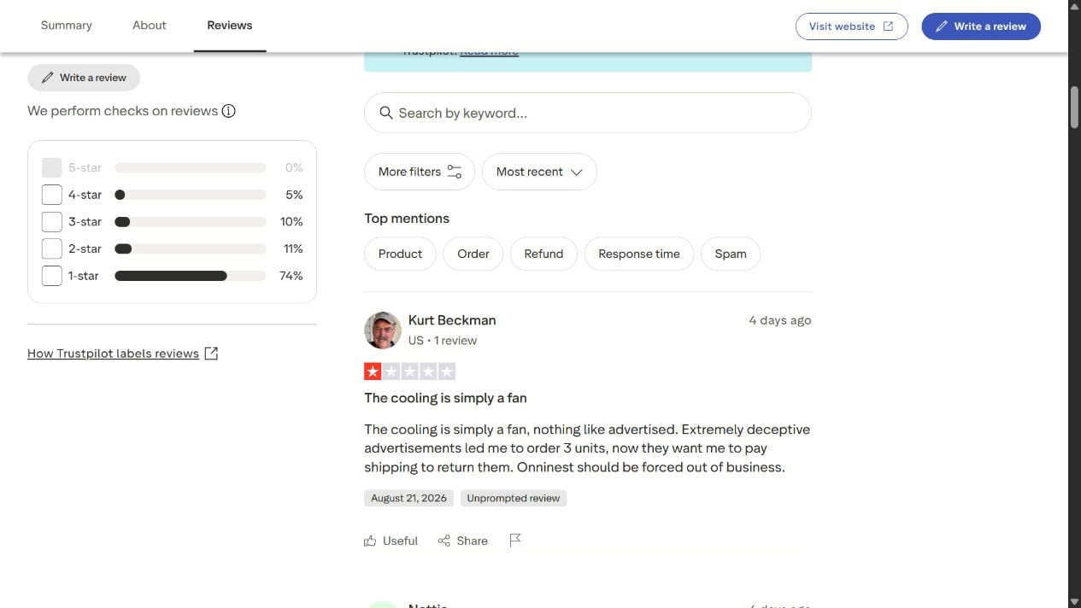Click the '4 days ago' timestamp on Kurt's review
This screenshot has width=1081, height=608.
click(x=780, y=320)
